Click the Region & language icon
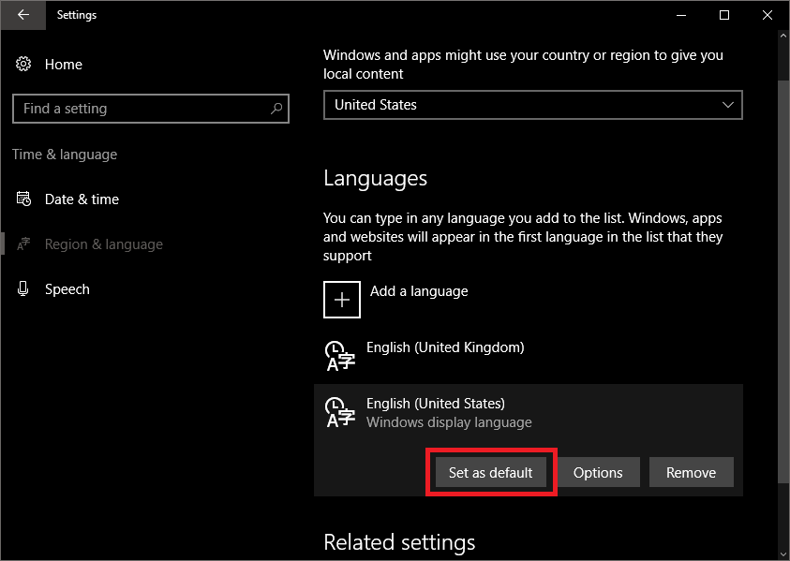The image size is (790, 561). click(x=23, y=244)
